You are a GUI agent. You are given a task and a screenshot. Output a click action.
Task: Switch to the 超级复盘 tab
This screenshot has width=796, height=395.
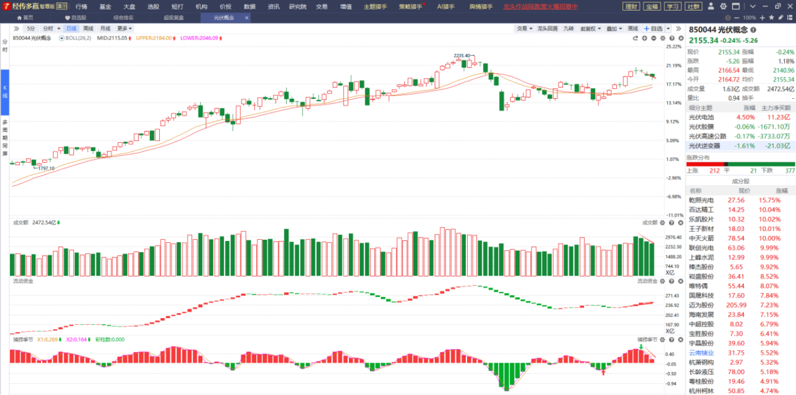point(173,18)
